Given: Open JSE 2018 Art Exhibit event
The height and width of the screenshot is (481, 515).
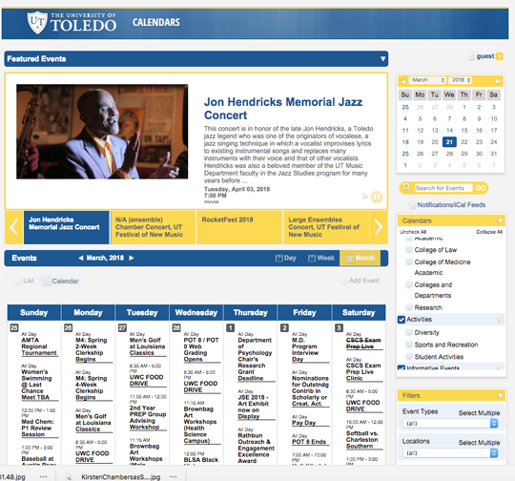Looking at the screenshot, I should tap(254, 407).
